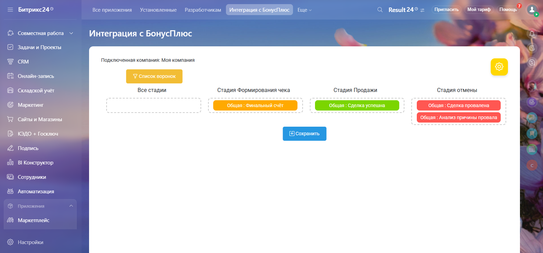Viewport: 543px width, 253px height.
Task: Open the Приложения section label
Action: click(31, 206)
